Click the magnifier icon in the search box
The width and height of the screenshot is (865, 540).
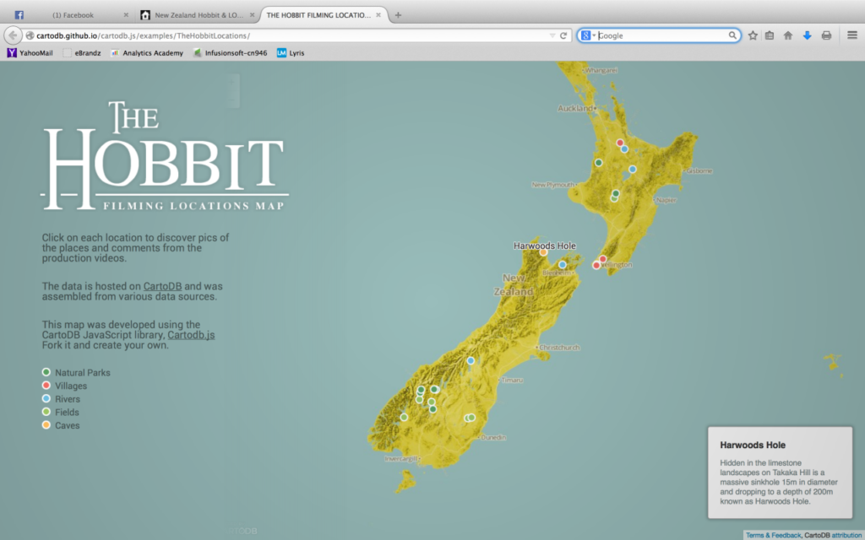pos(732,35)
